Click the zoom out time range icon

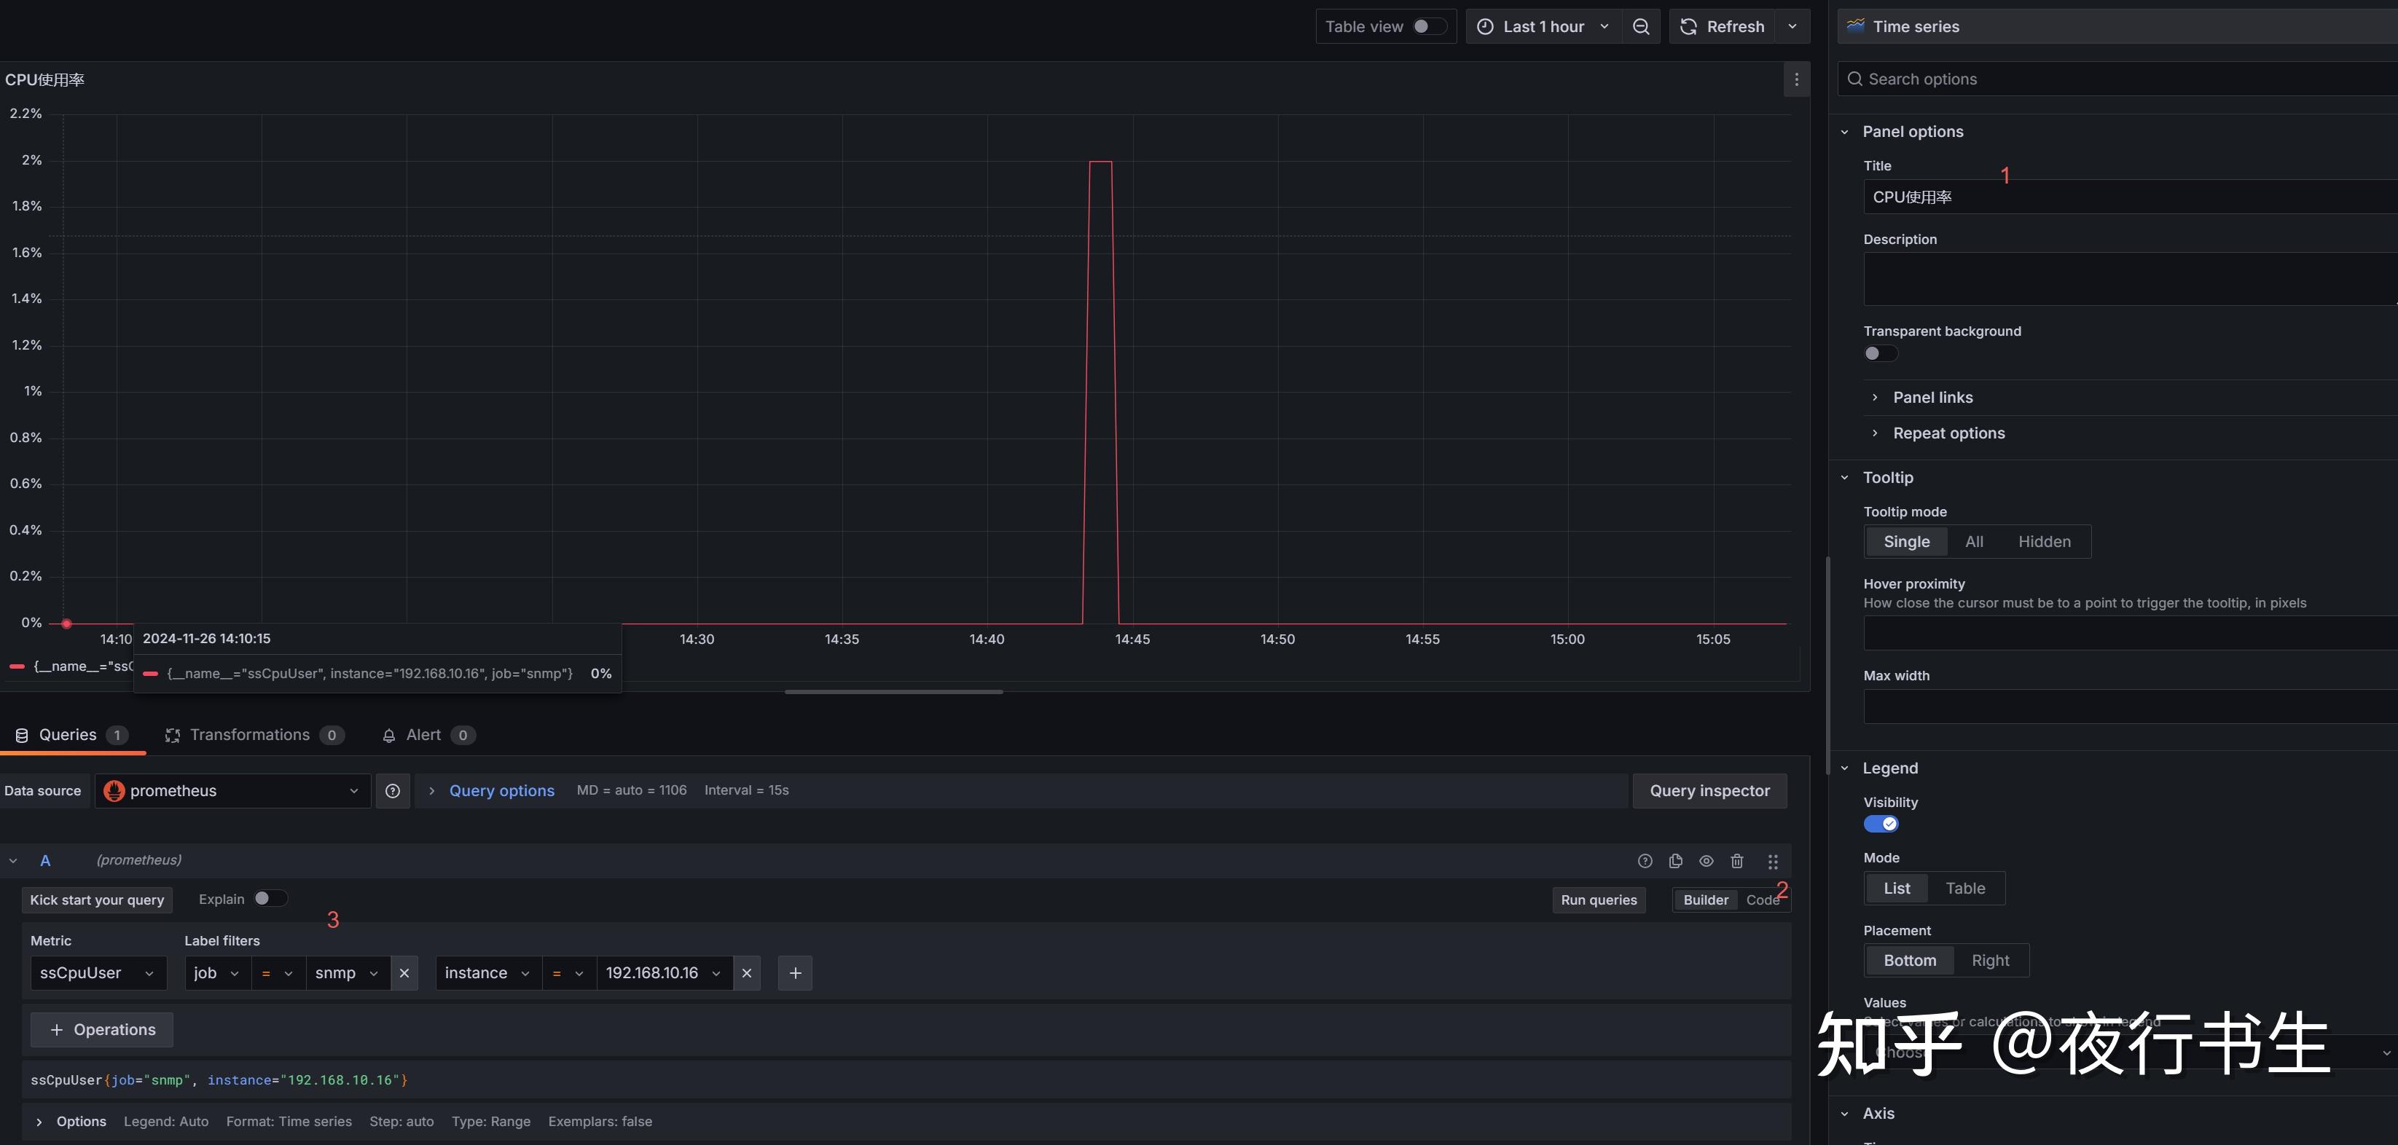tap(1641, 27)
